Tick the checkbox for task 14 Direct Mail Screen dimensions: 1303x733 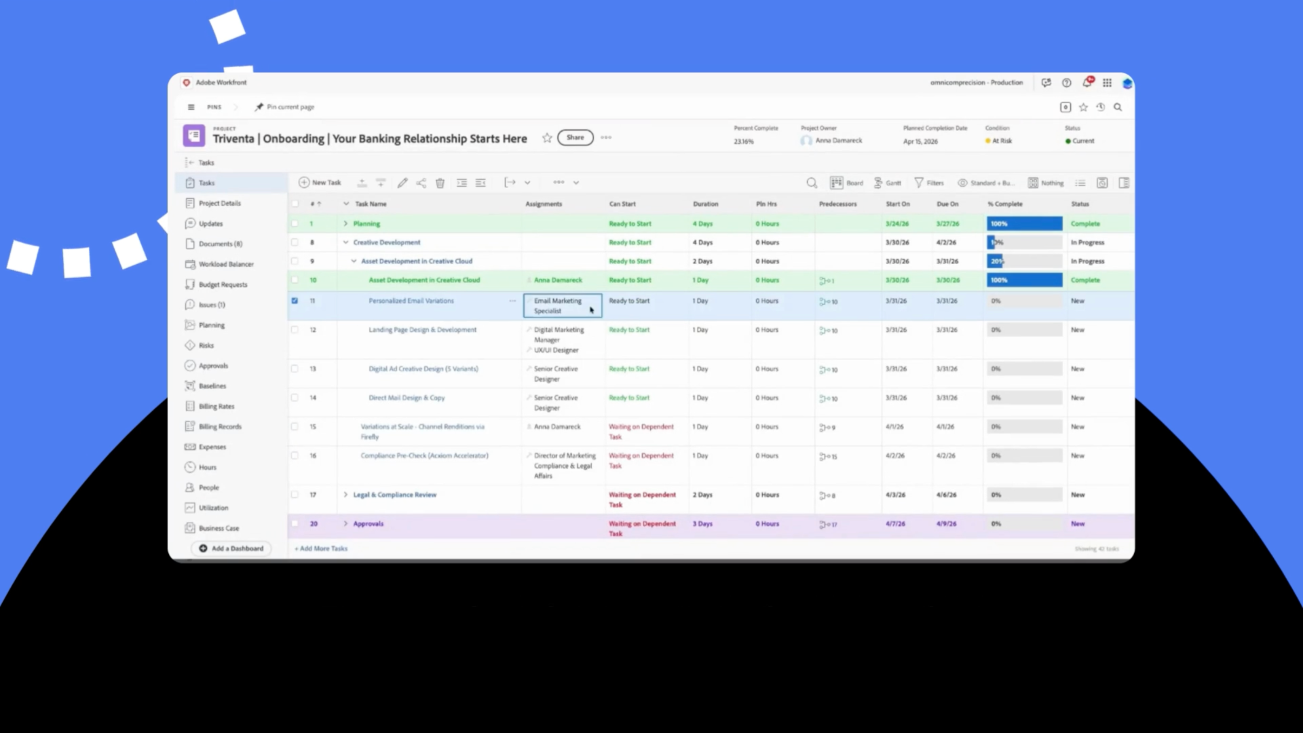click(295, 398)
